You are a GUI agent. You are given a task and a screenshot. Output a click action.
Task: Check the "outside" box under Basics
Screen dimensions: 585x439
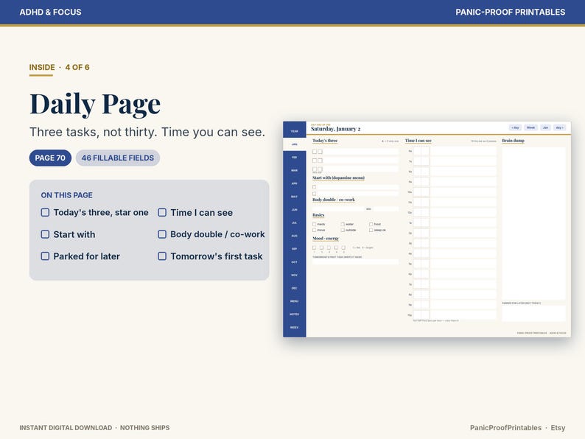343,230
